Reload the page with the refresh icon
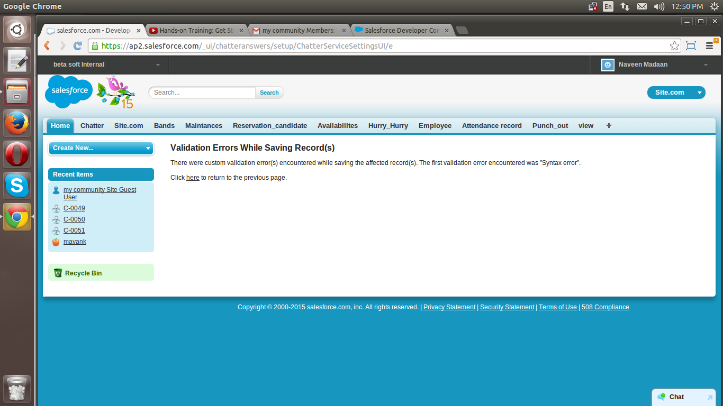Screen dimensions: 723x406 [x=77, y=46]
